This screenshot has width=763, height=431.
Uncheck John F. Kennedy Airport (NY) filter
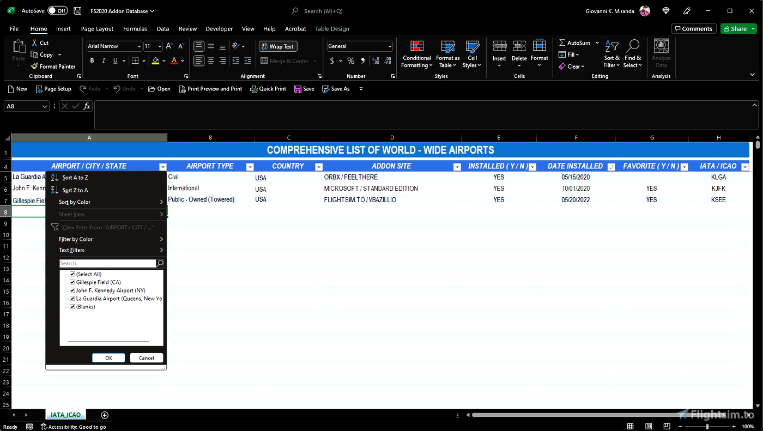click(72, 290)
